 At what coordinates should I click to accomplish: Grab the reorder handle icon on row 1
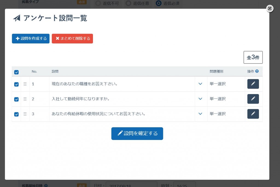(25, 84)
